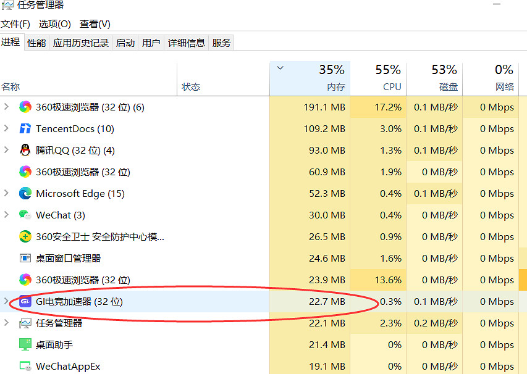This screenshot has width=527, height=374.
Task: Click the TencentDocs process icon
Action: click(25, 129)
